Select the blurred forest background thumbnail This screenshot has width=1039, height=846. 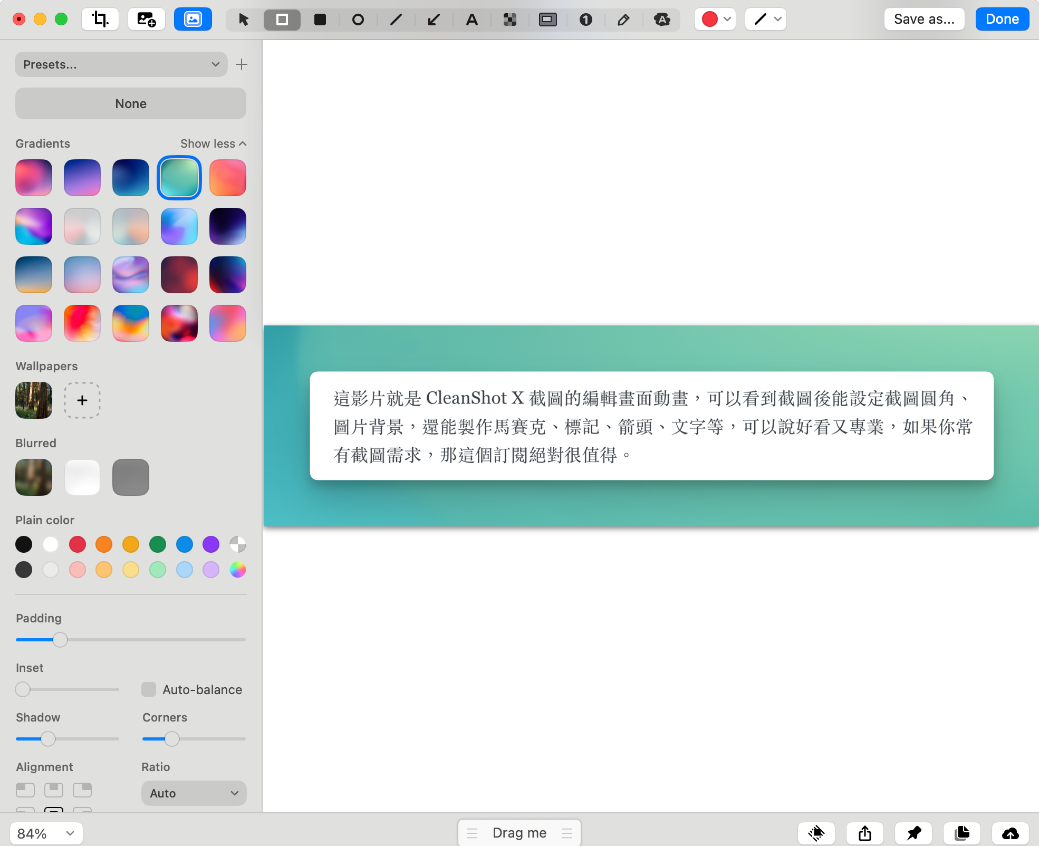[34, 477]
